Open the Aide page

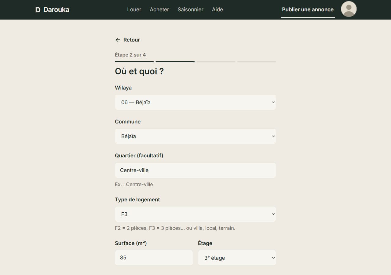pos(217,9)
